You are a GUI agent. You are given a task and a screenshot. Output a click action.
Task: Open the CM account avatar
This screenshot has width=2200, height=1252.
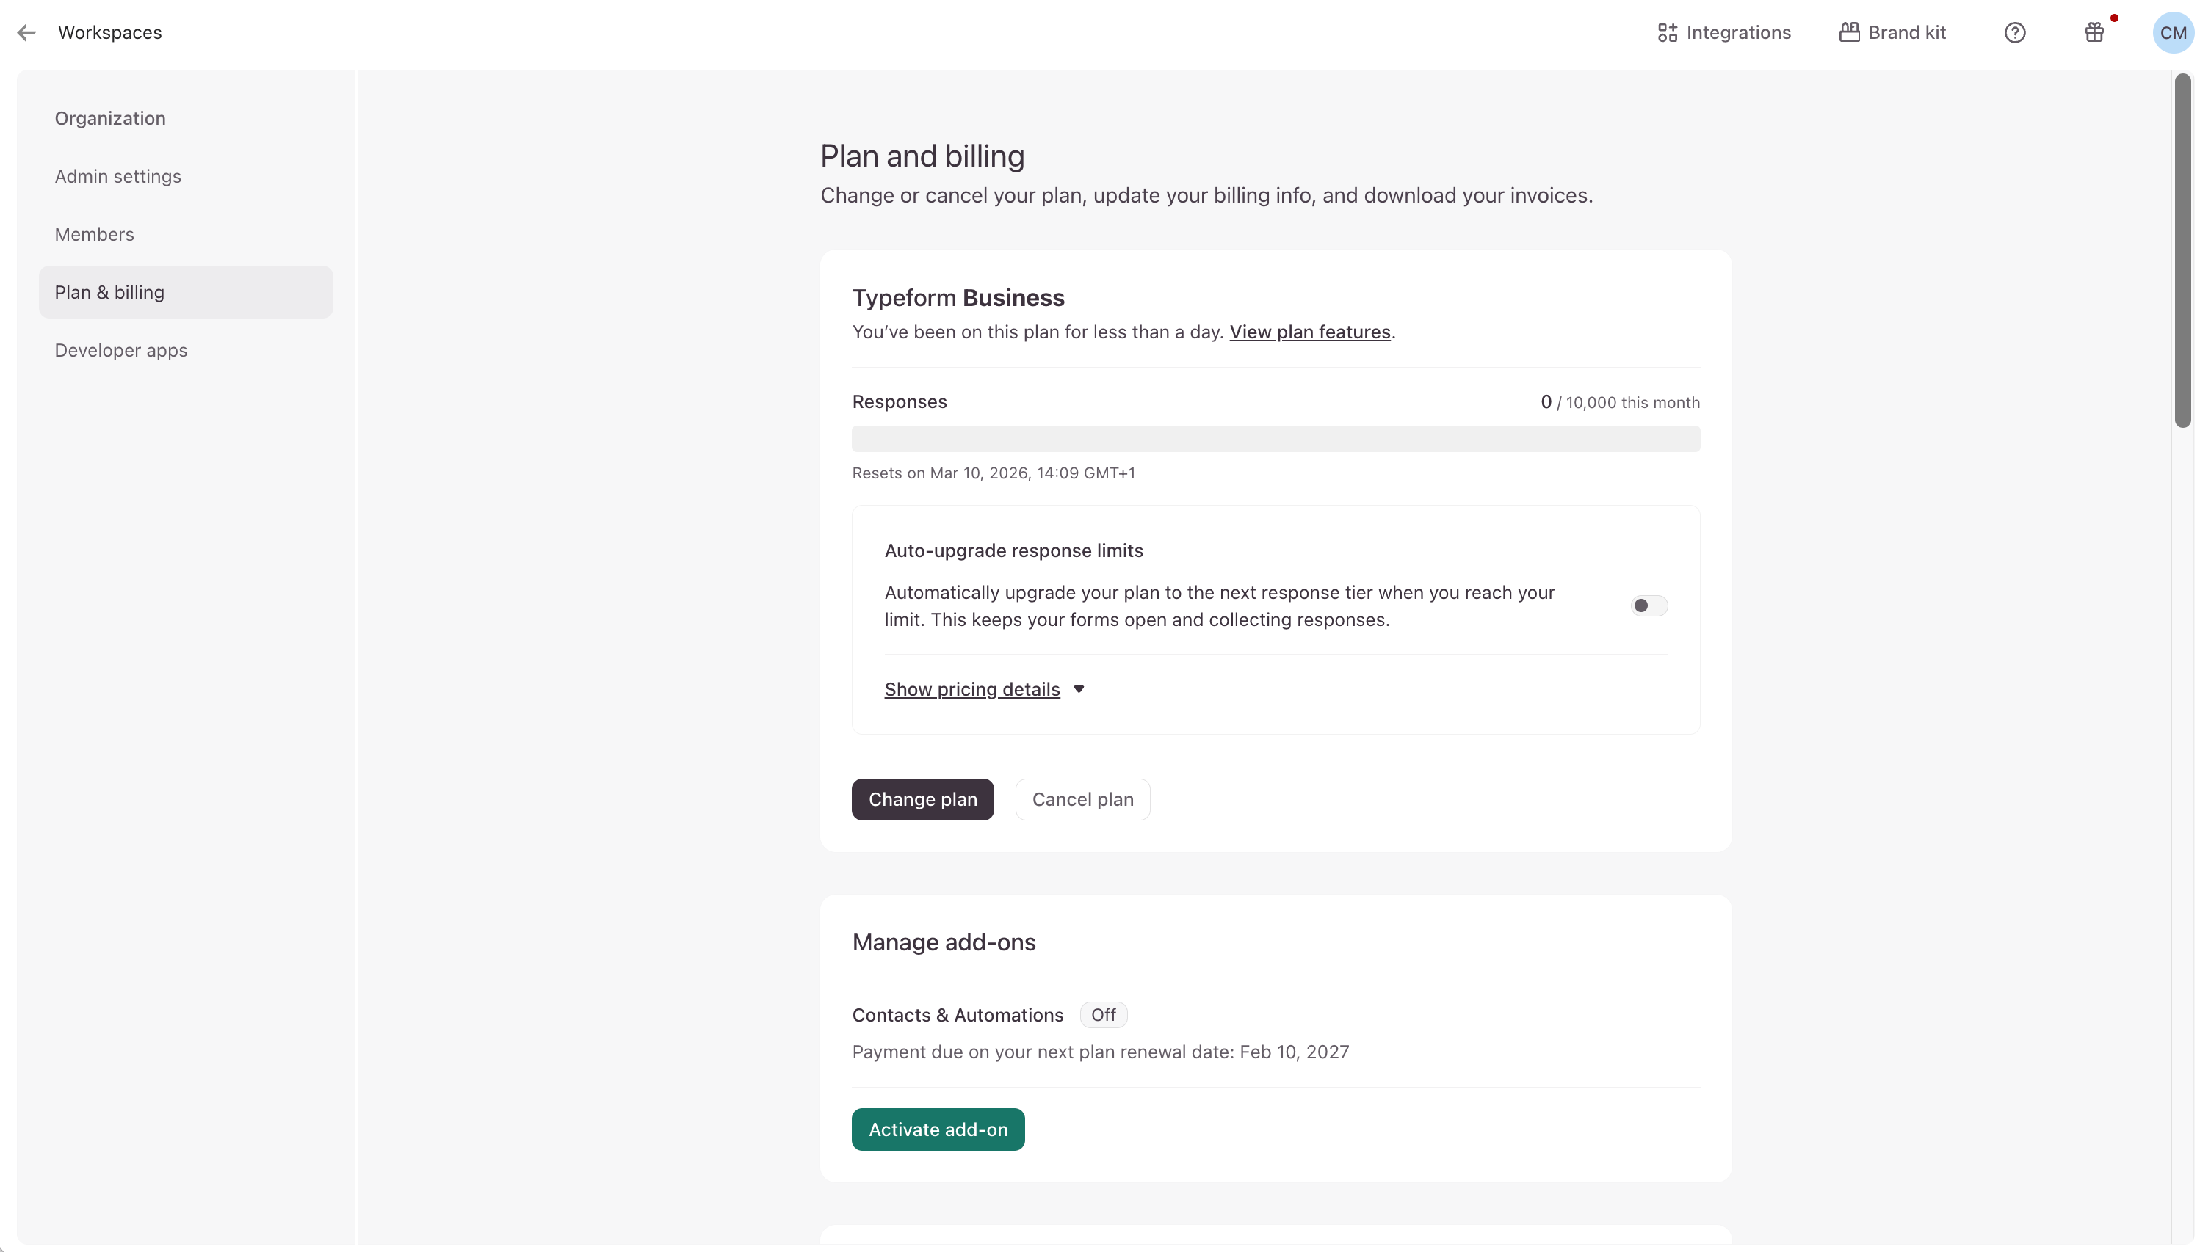pos(2171,33)
